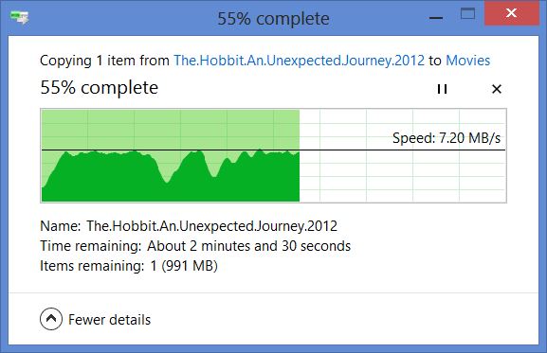Image resolution: width=547 pixels, height=353 pixels.
Task: Minimize the copy progress window
Action: (x=436, y=17)
